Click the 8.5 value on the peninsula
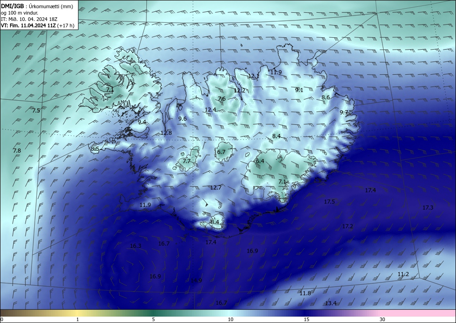456x323 pixels. click(x=95, y=149)
